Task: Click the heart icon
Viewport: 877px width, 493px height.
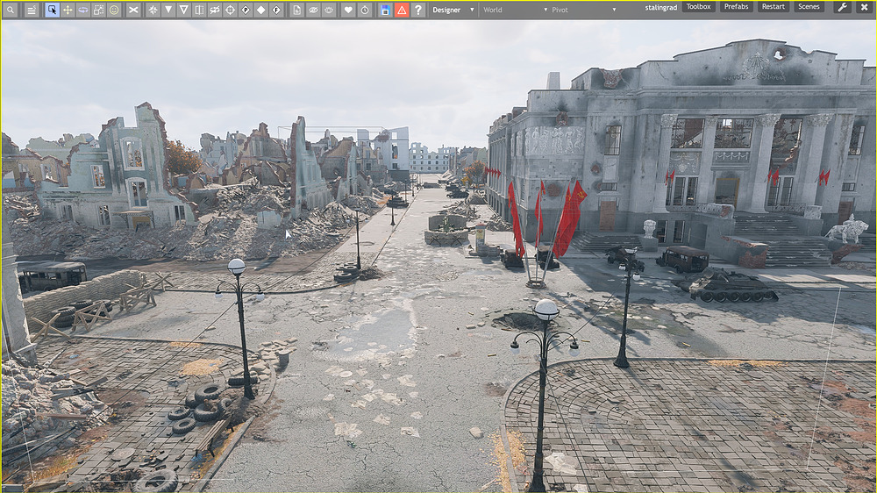Action: 348,10
